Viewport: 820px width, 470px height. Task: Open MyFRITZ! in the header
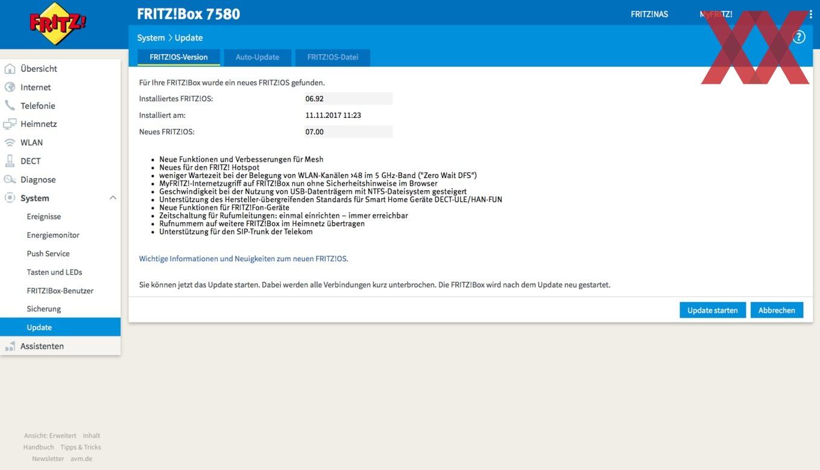click(x=716, y=14)
